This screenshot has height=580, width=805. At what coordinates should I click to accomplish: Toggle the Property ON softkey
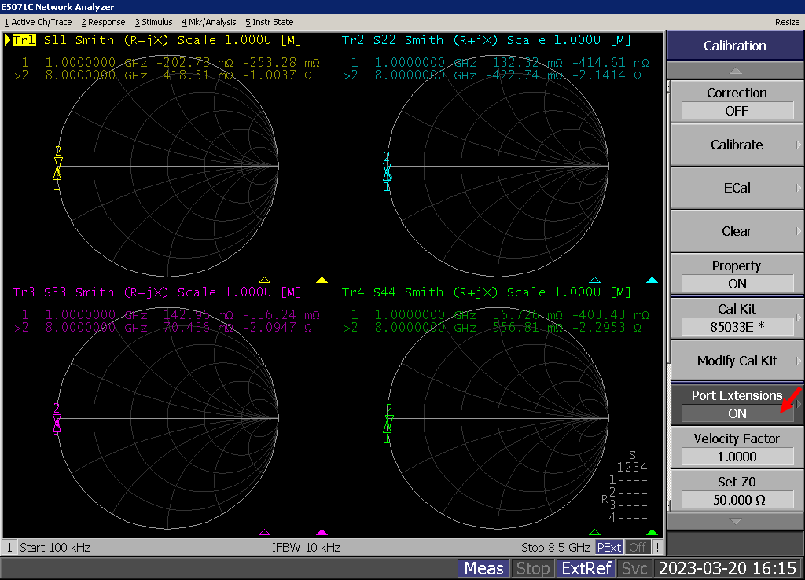736,274
